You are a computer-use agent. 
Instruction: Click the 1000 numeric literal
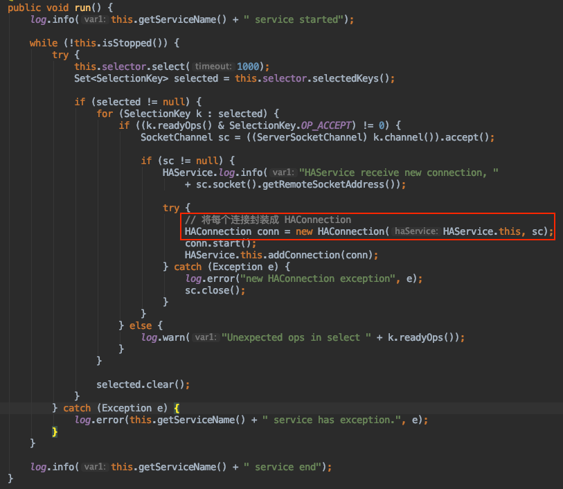click(248, 66)
